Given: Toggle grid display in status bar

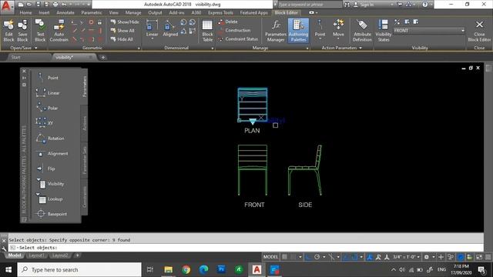Looking at the screenshot, I should 284,257.
